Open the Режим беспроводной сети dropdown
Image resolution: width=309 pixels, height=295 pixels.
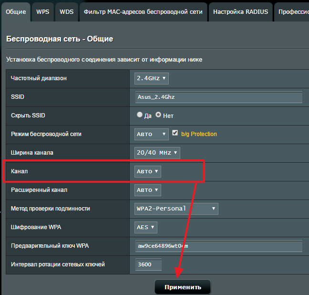coord(152,134)
